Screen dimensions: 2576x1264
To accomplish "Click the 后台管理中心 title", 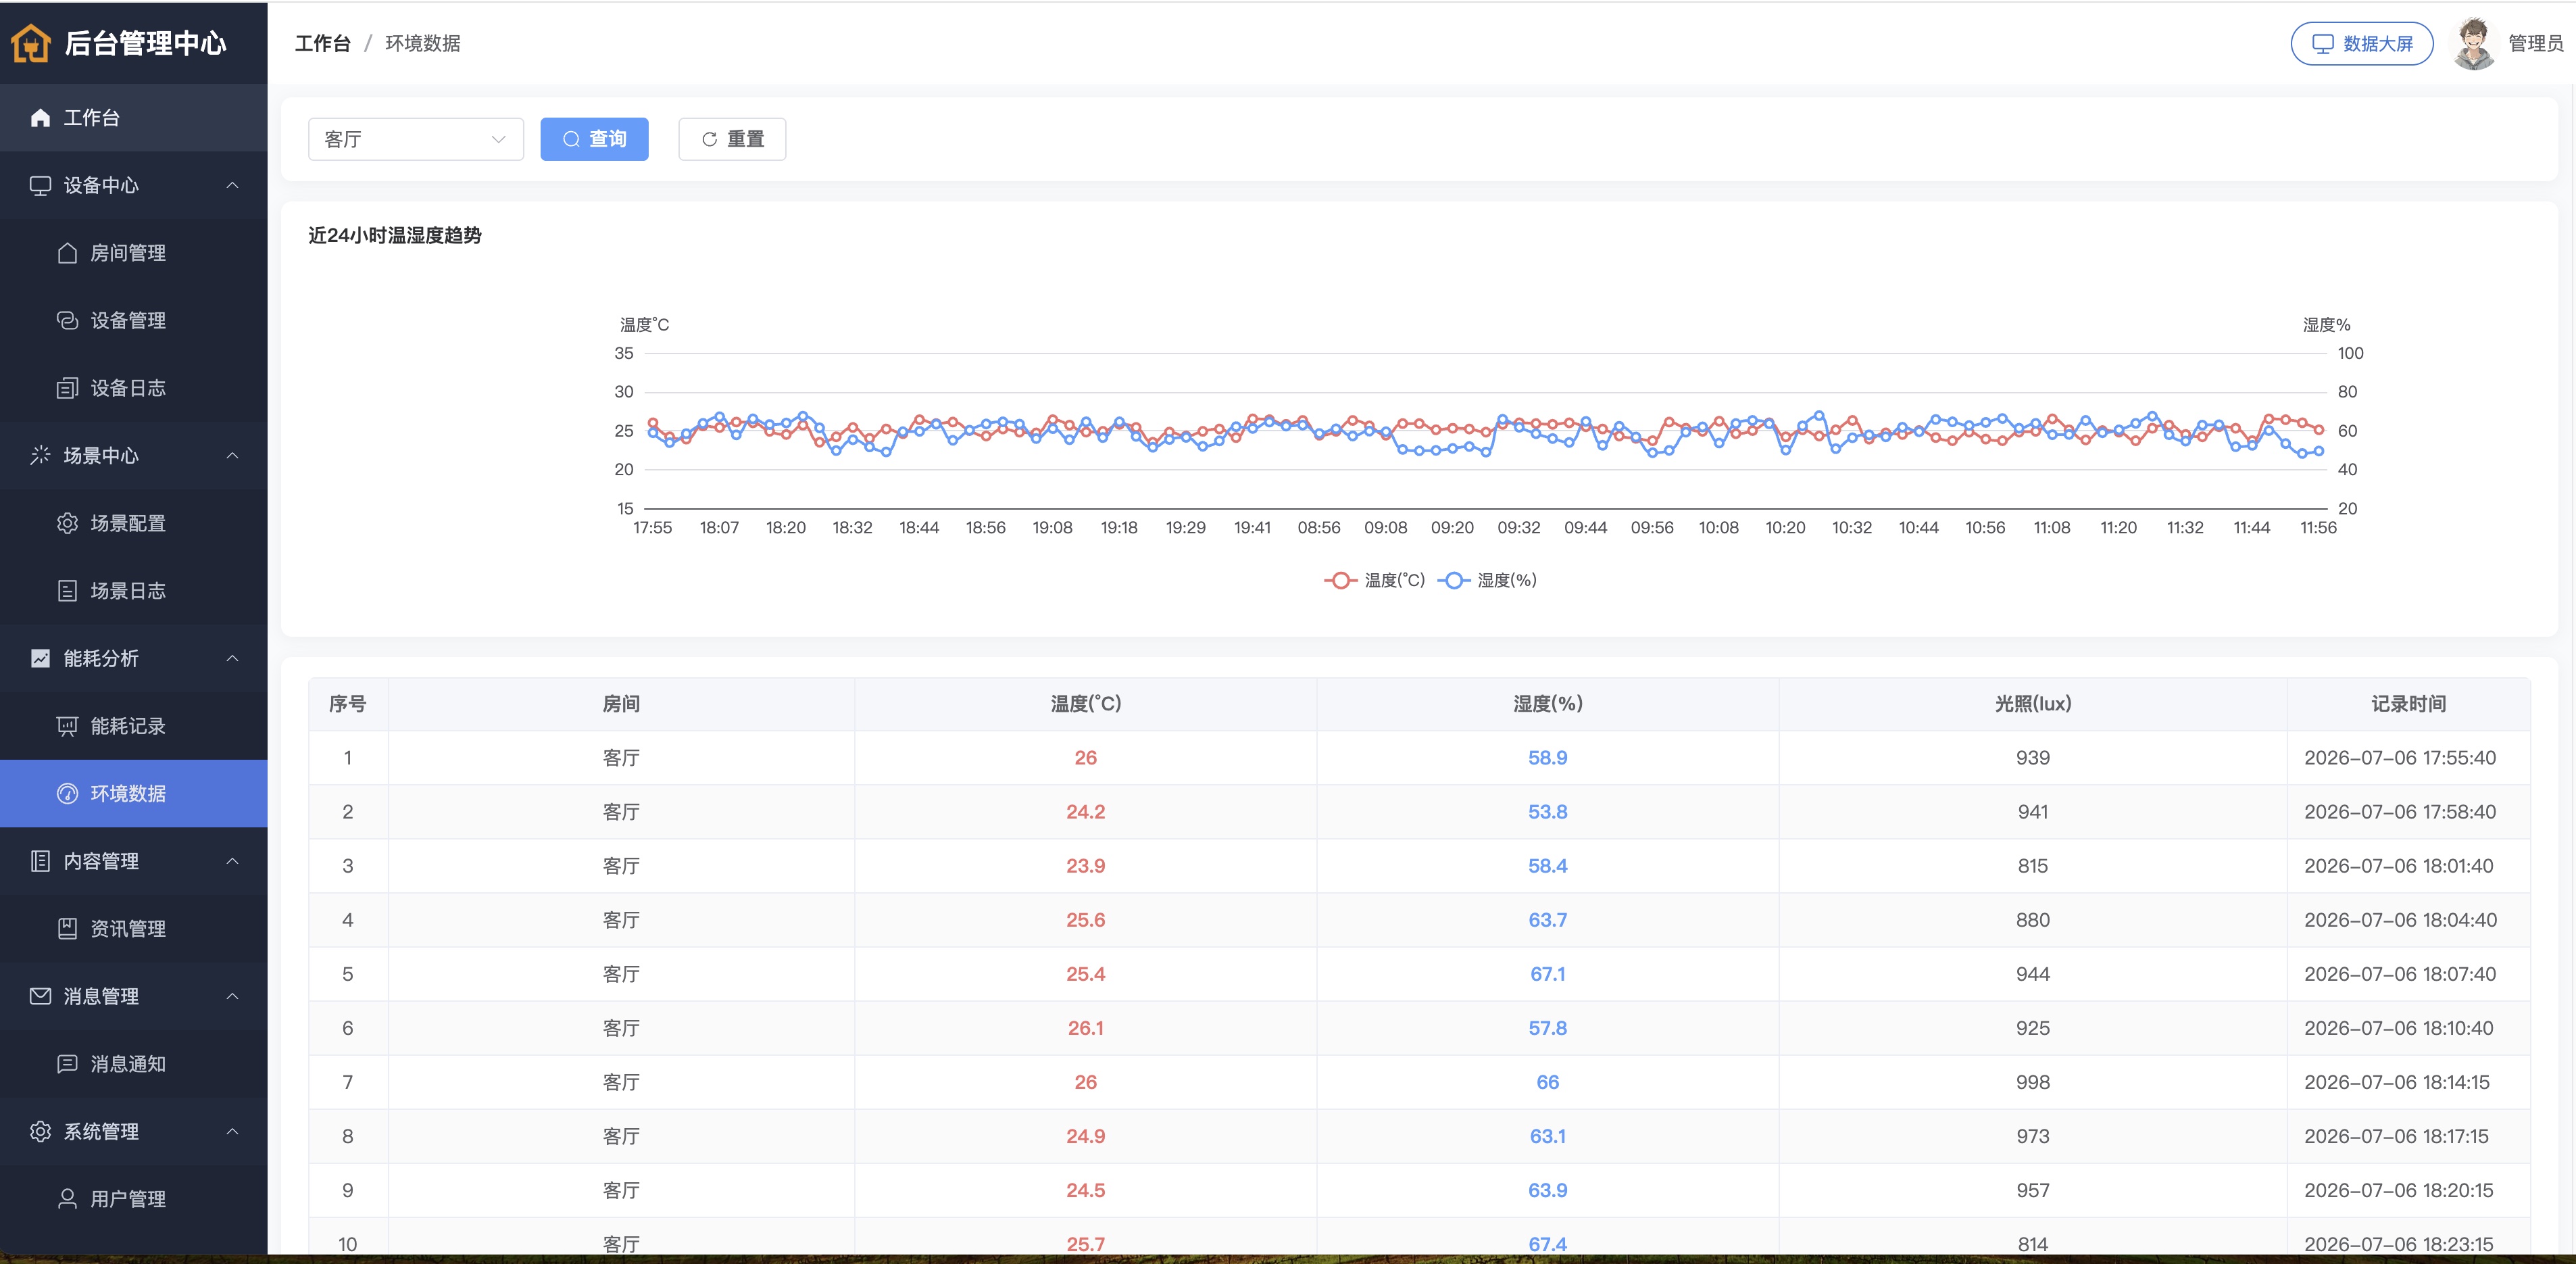I will pos(146,43).
